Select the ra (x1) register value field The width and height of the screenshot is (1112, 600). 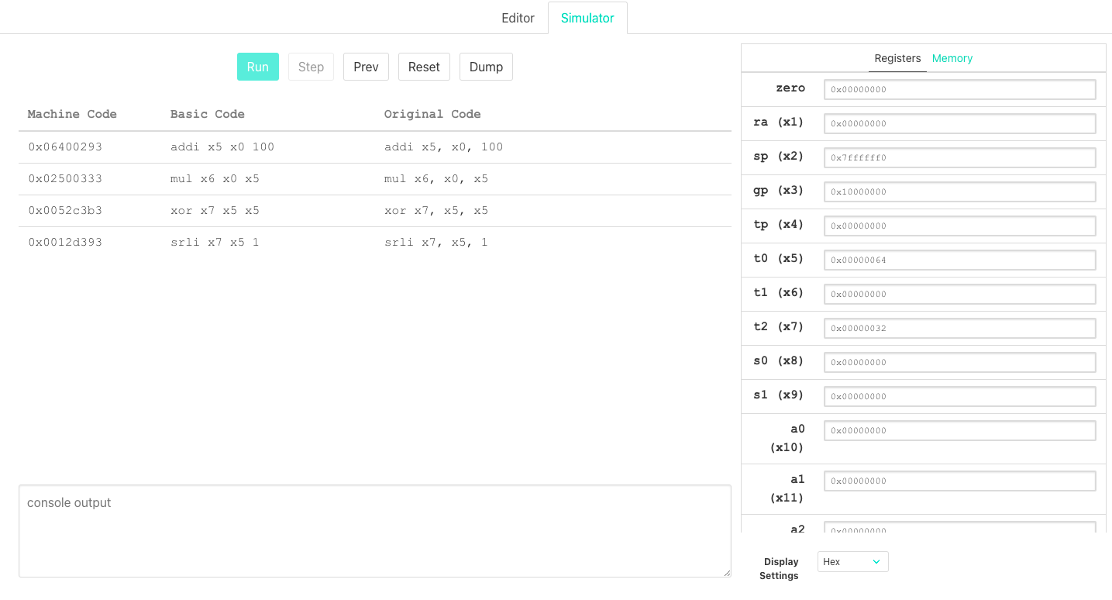tap(959, 123)
